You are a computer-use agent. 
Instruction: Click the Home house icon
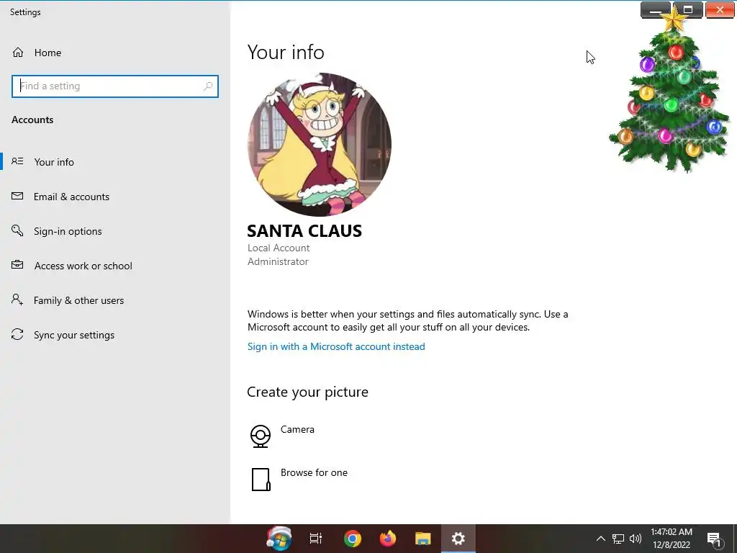pos(18,52)
